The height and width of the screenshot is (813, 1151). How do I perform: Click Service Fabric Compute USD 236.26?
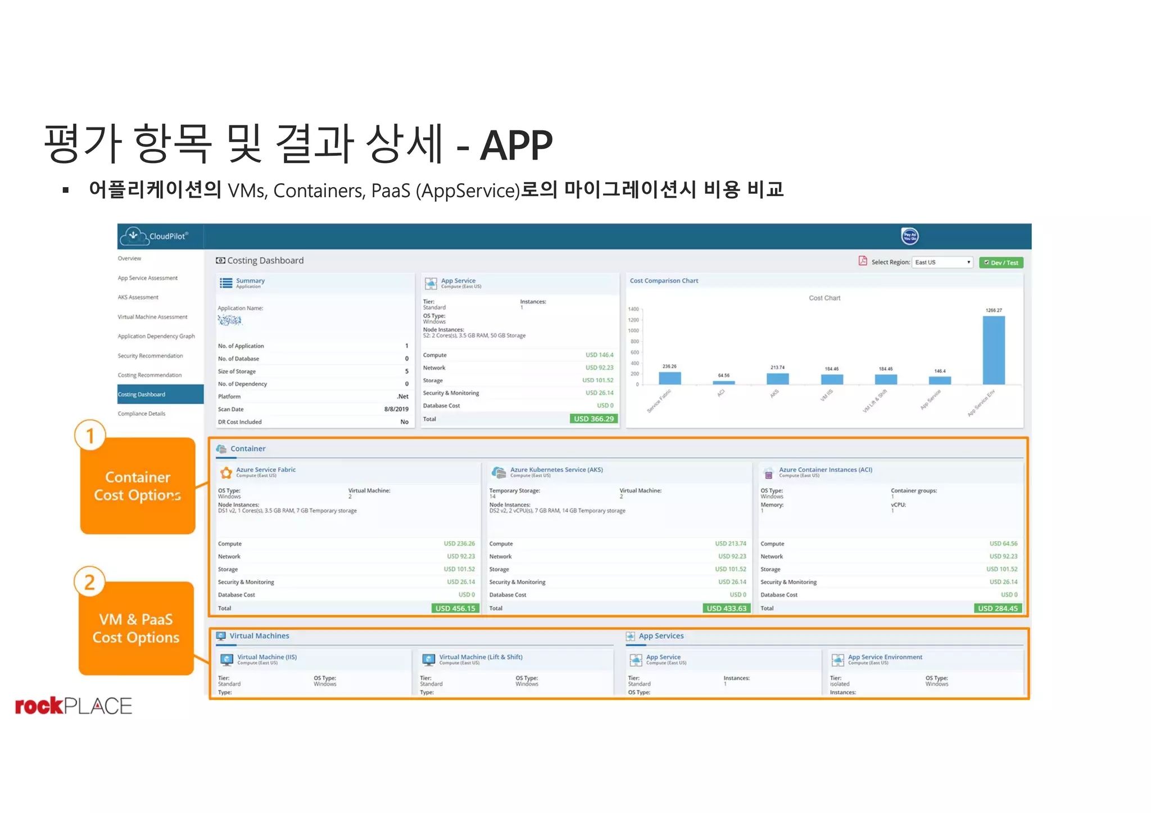pos(459,543)
